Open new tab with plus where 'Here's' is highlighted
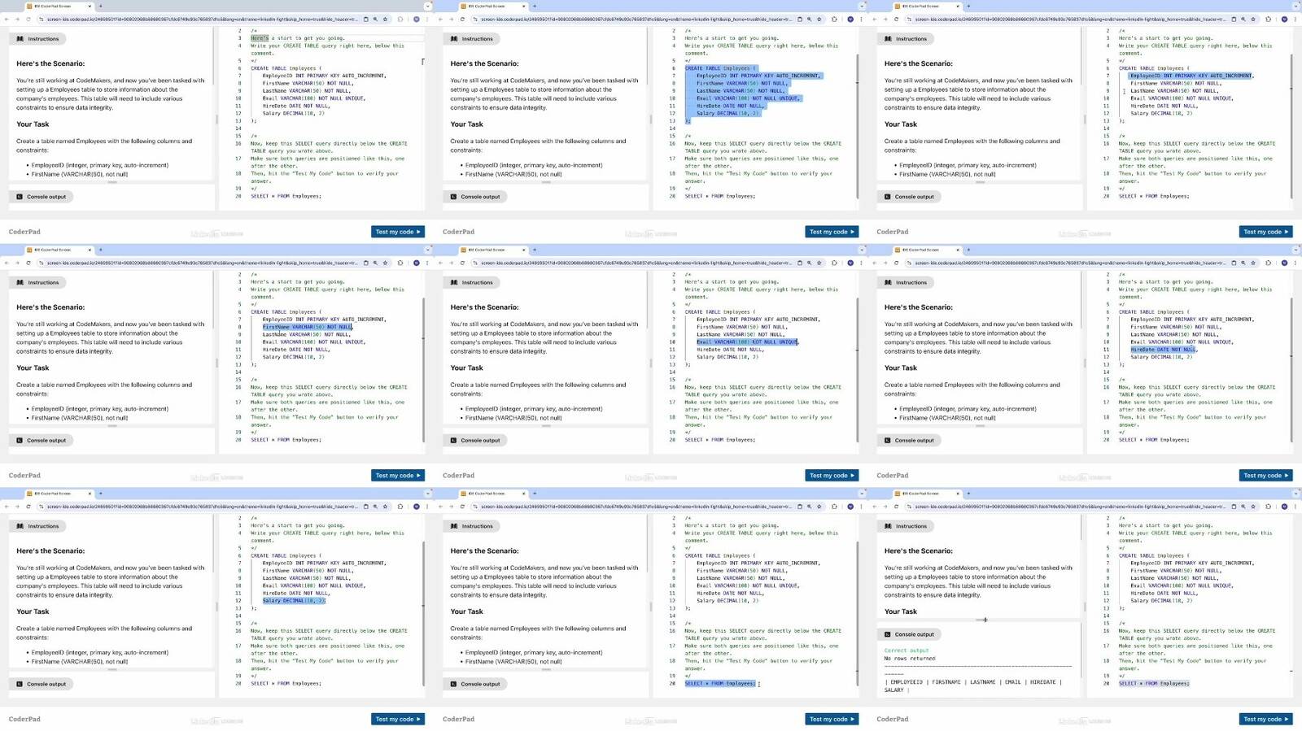 pos(100,6)
